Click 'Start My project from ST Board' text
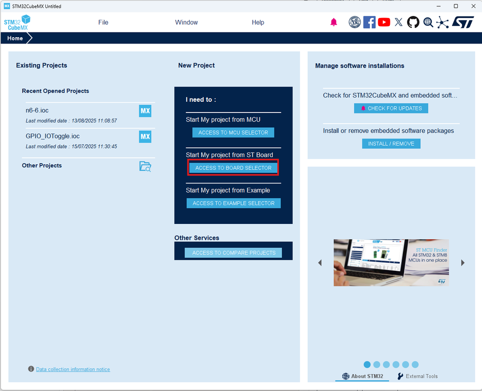 [x=229, y=155]
